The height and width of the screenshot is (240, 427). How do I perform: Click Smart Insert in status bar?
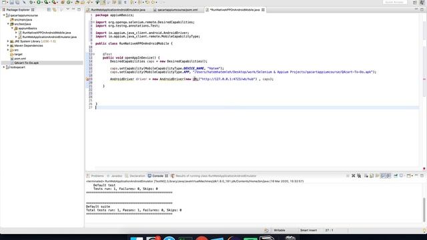click(308, 230)
